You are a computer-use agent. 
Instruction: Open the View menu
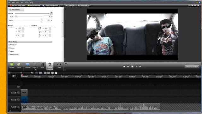click(x=18, y=3)
